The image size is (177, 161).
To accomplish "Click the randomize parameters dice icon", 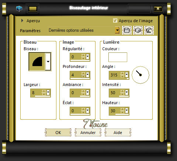I will pos(138,30).
